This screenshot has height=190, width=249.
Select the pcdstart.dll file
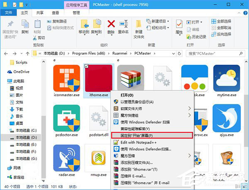(x=99, y=121)
